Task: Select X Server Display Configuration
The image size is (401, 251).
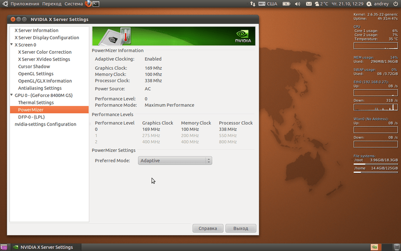Action: [47, 38]
